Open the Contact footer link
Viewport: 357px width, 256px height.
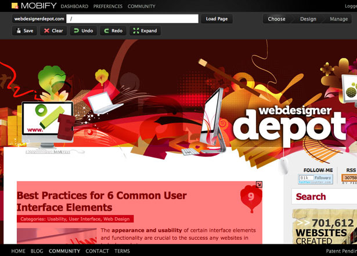[97, 251]
